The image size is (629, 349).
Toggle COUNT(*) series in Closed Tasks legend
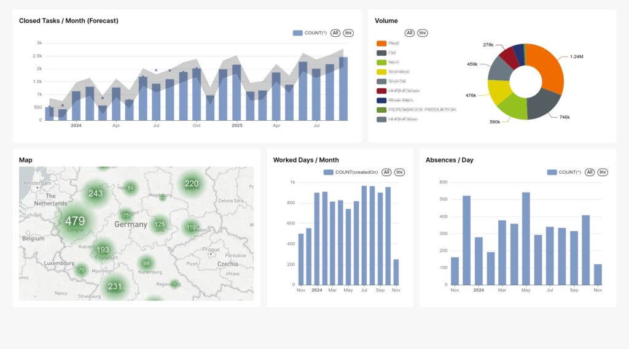pyautogui.click(x=310, y=33)
